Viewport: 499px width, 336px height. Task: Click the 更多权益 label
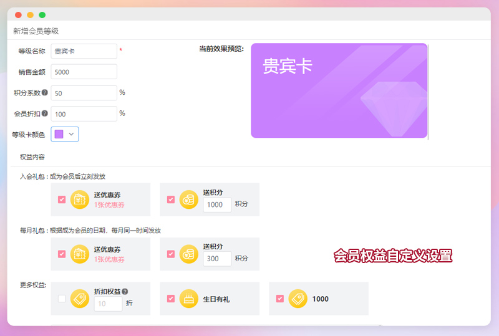click(33, 285)
